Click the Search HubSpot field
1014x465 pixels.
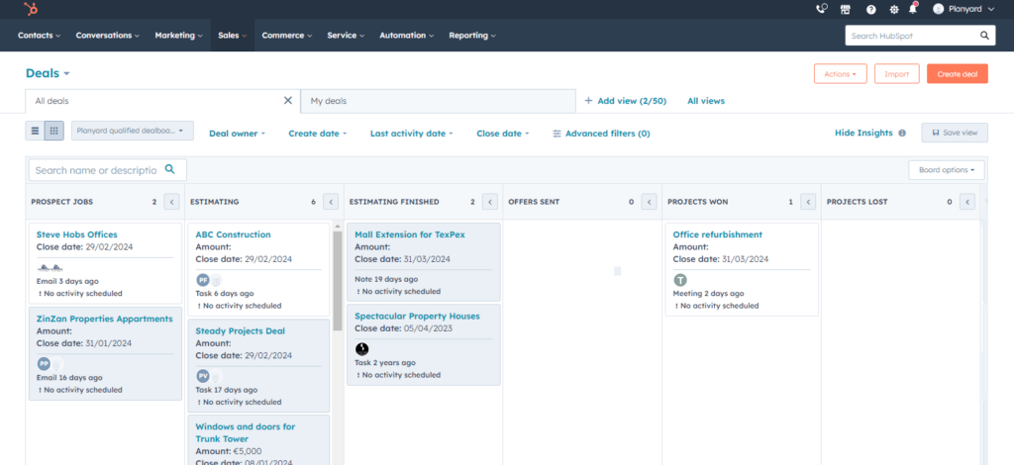(919, 36)
